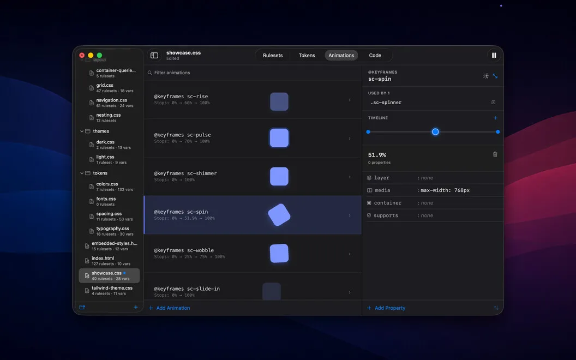This screenshot has width=576, height=360.
Task: Open nesting.css in the sidebar
Action: [109, 118]
